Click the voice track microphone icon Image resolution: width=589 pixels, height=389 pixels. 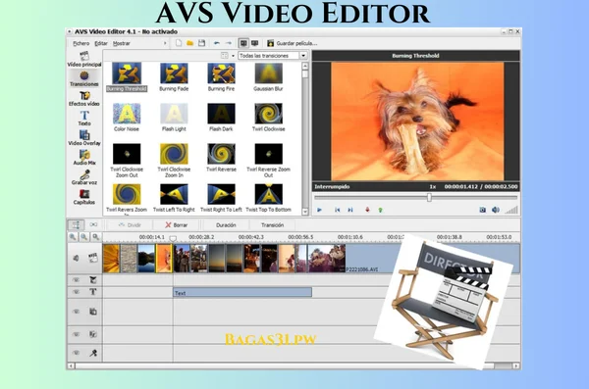[x=93, y=353]
